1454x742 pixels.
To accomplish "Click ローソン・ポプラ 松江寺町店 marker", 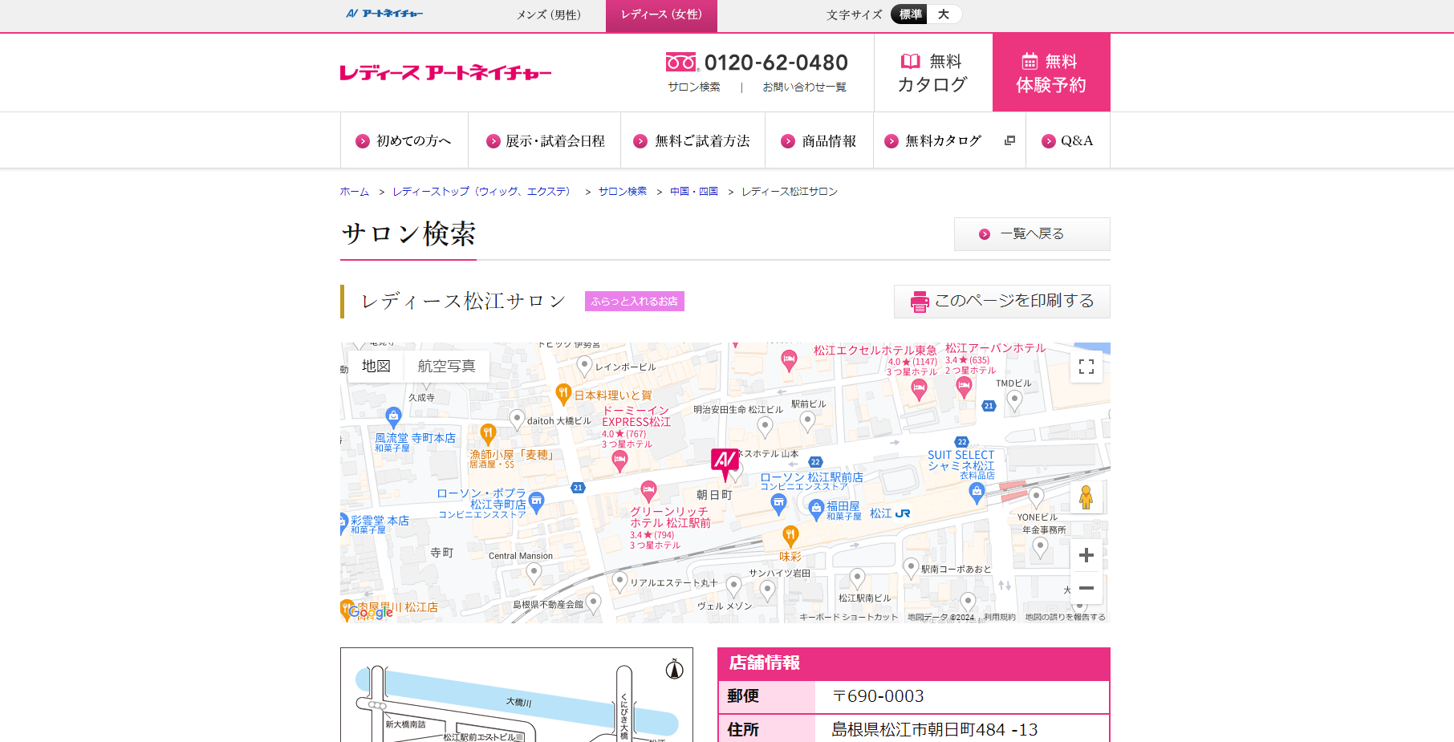I will tap(537, 502).
